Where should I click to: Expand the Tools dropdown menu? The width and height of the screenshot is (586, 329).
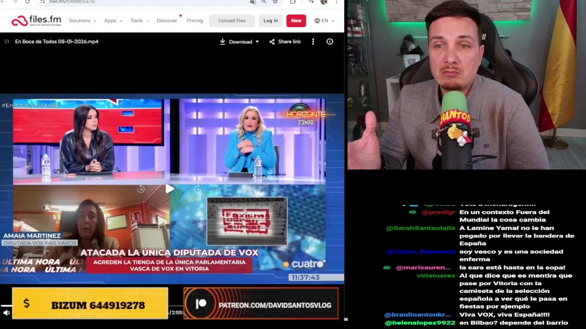[140, 21]
